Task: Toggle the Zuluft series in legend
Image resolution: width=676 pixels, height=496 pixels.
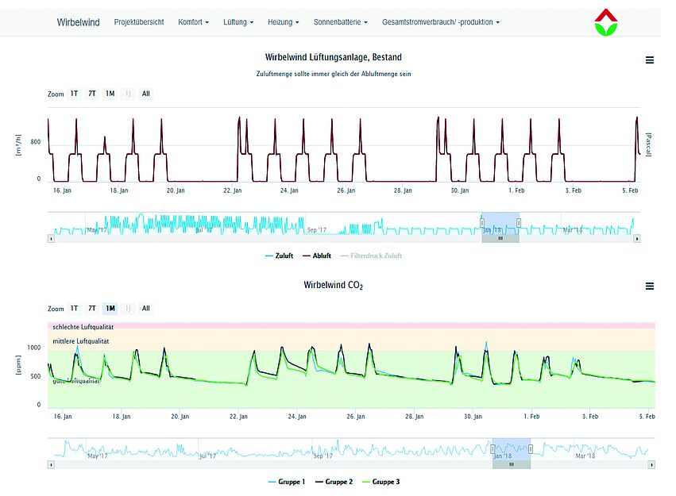Action: click(278, 256)
